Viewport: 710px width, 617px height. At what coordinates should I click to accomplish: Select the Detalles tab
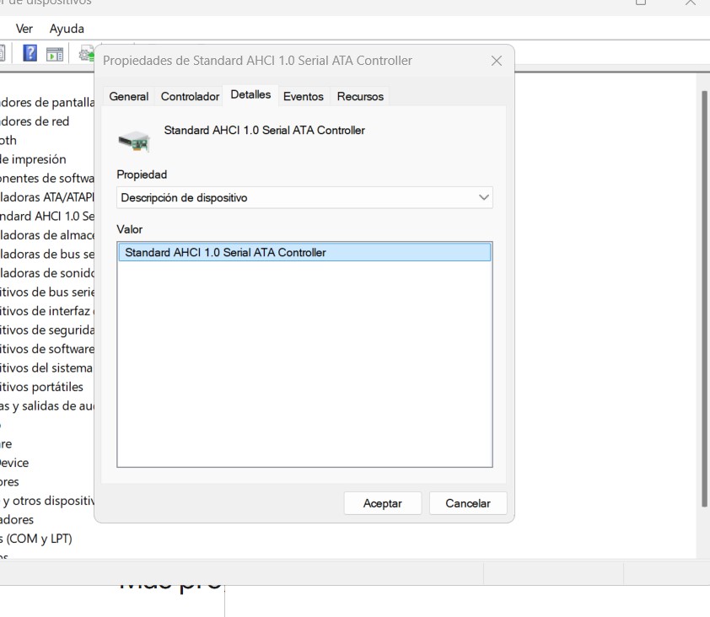pos(250,94)
